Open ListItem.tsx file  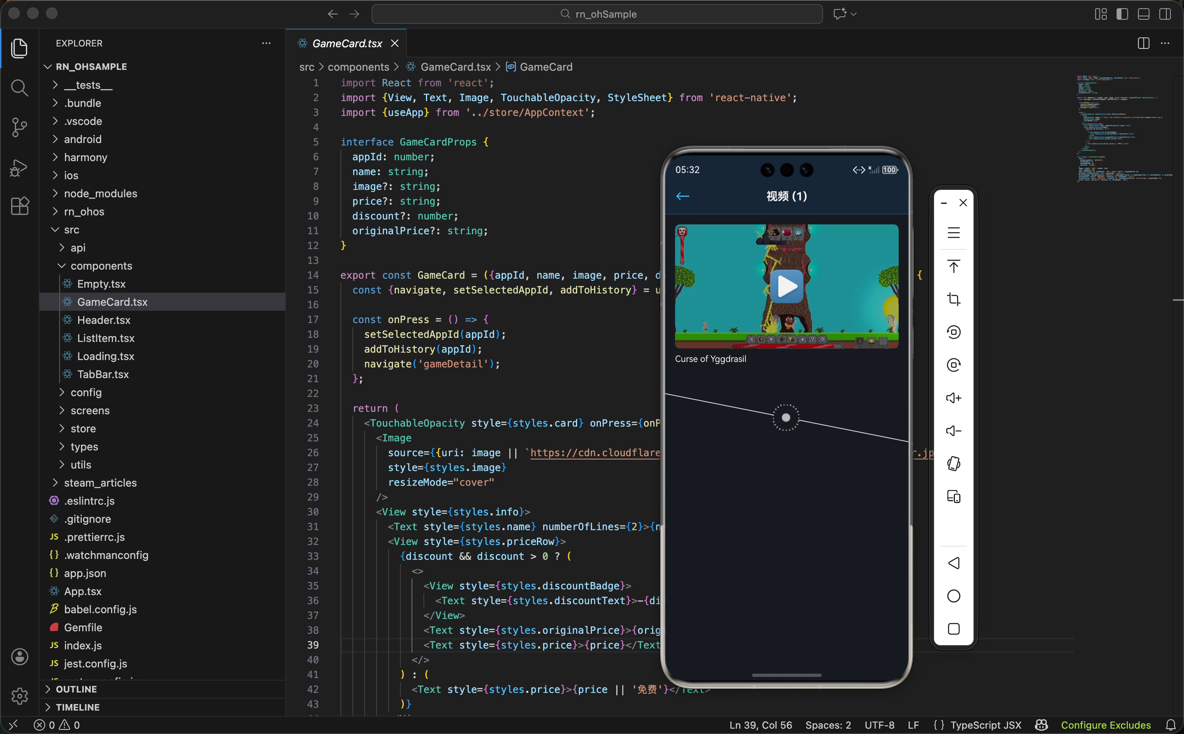(x=162, y=338)
